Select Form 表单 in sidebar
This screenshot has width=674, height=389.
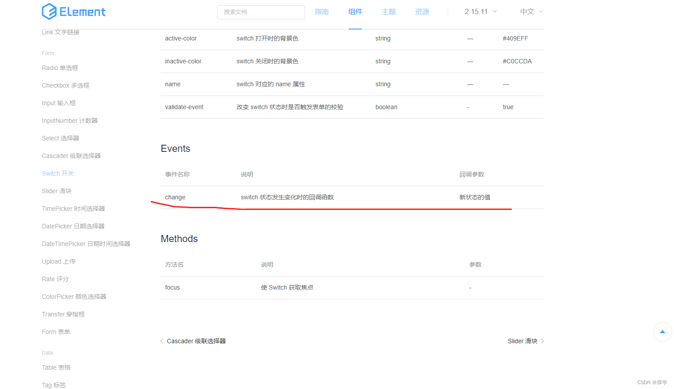pyautogui.click(x=56, y=332)
